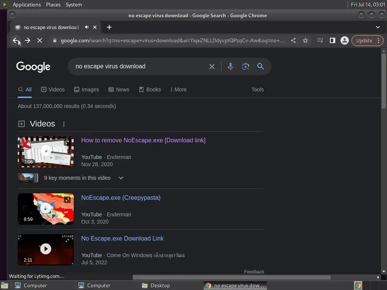Go forward using the browser forward arrow
The width and height of the screenshot is (387, 290).
pos(28,40)
